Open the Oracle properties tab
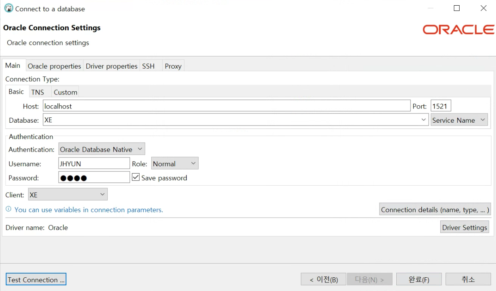 pos(54,66)
